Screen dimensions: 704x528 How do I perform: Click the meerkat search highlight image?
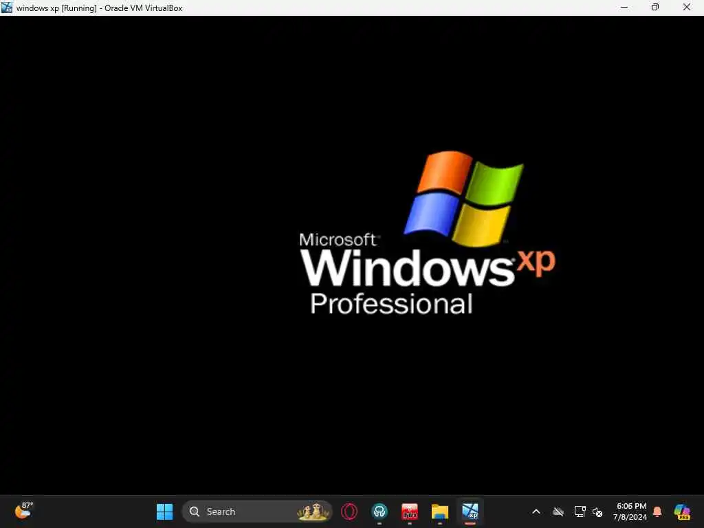click(313, 511)
